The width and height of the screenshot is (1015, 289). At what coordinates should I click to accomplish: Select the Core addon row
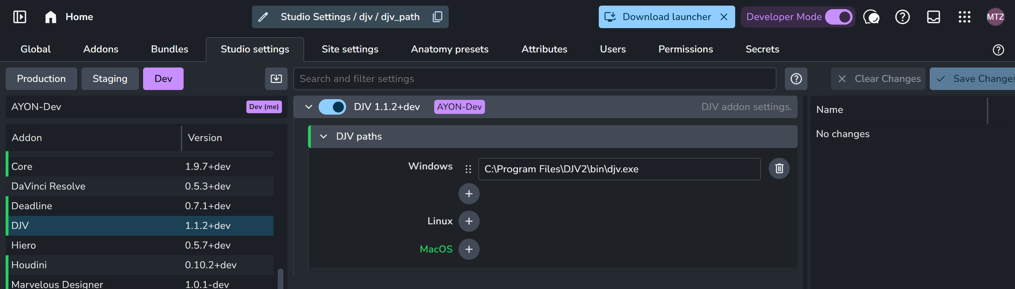(140, 167)
